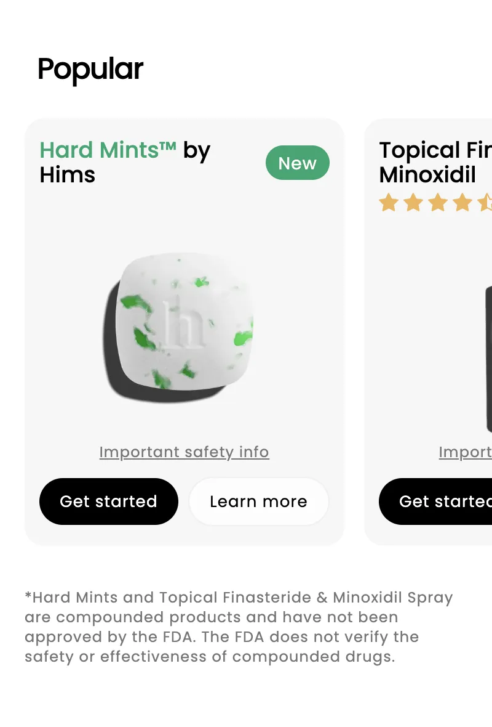Click the partially visible fifth rating star
Screen dimensions: 492x727
(485, 203)
